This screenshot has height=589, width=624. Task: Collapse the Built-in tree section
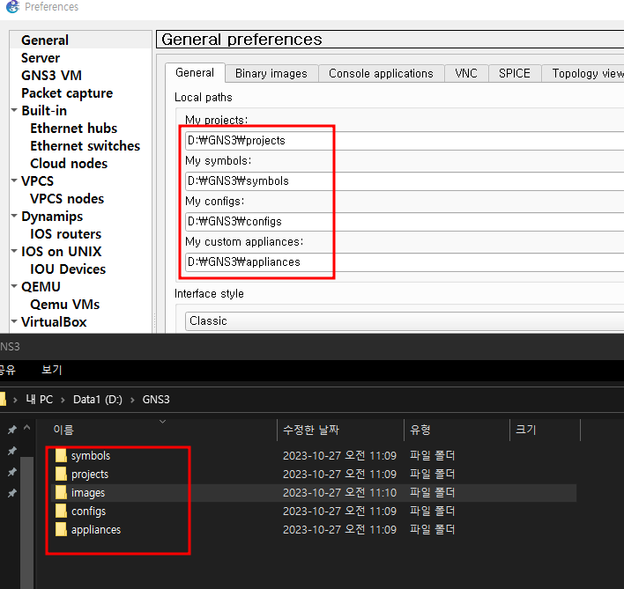14,110
